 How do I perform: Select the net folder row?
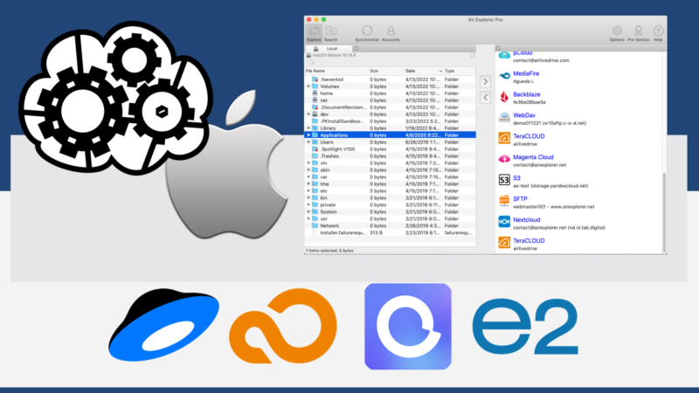(390, 100)
